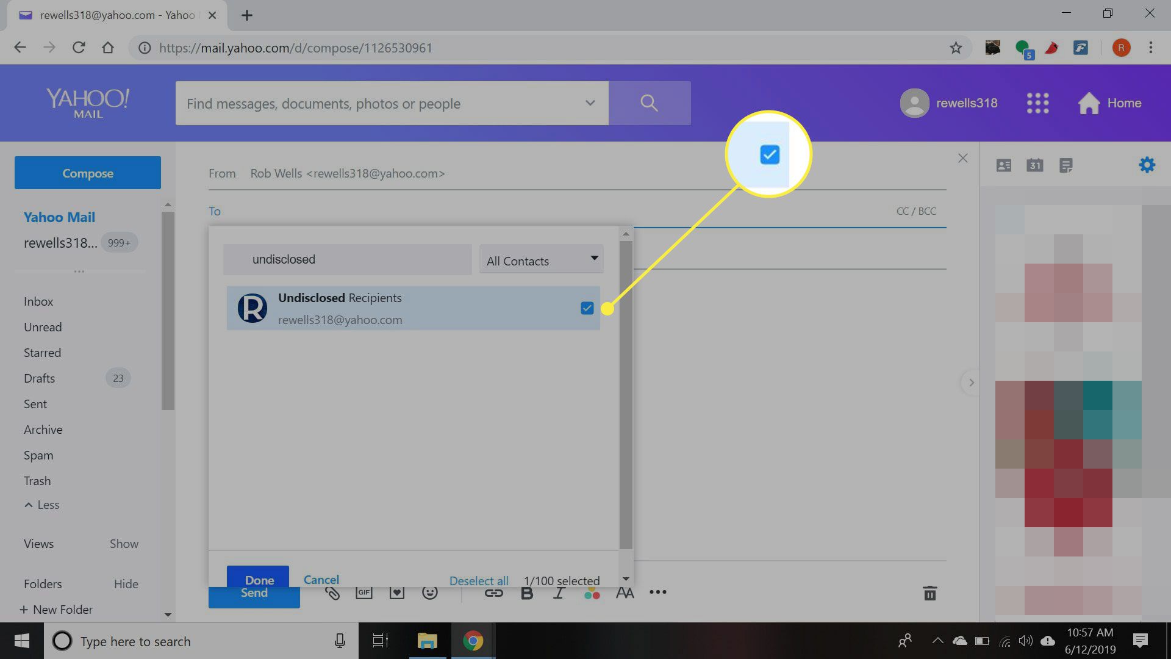Show the Views section
This screenshot has height=659, width=1171.
tap(124, 544)
